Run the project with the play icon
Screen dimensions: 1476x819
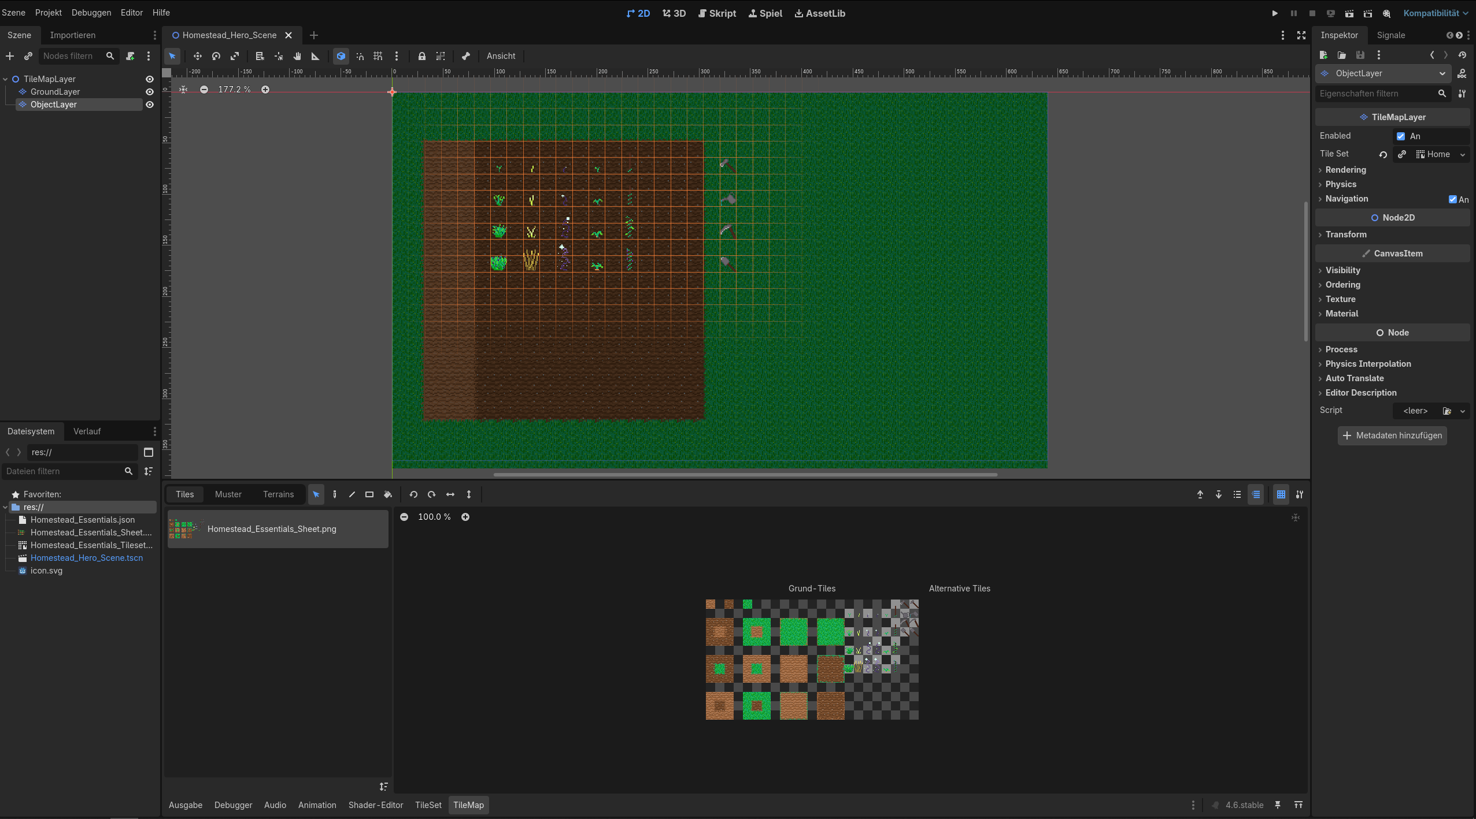[x=1275, y=13]
